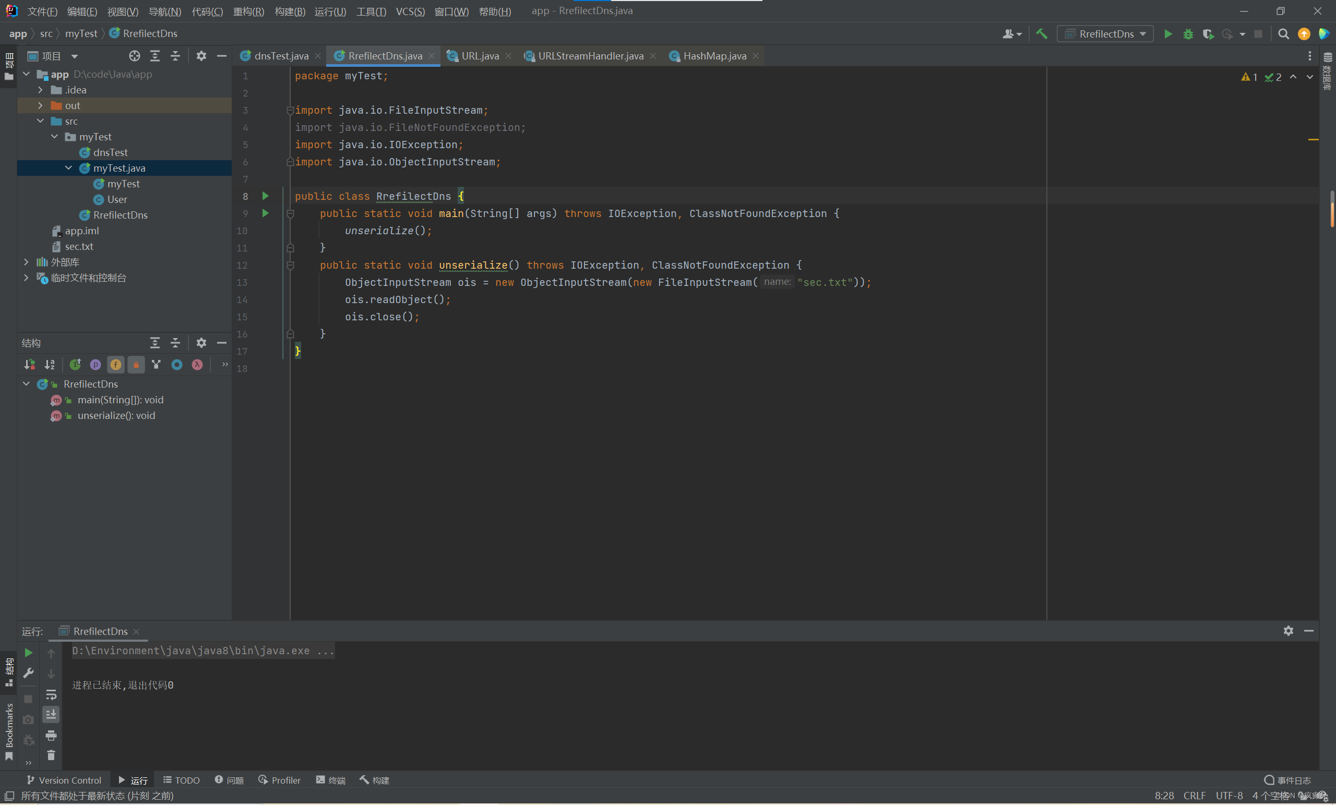This screenshot has width=1336, height=805.
Task: Expand the .idea folder
Action: [x=40, y=90]
